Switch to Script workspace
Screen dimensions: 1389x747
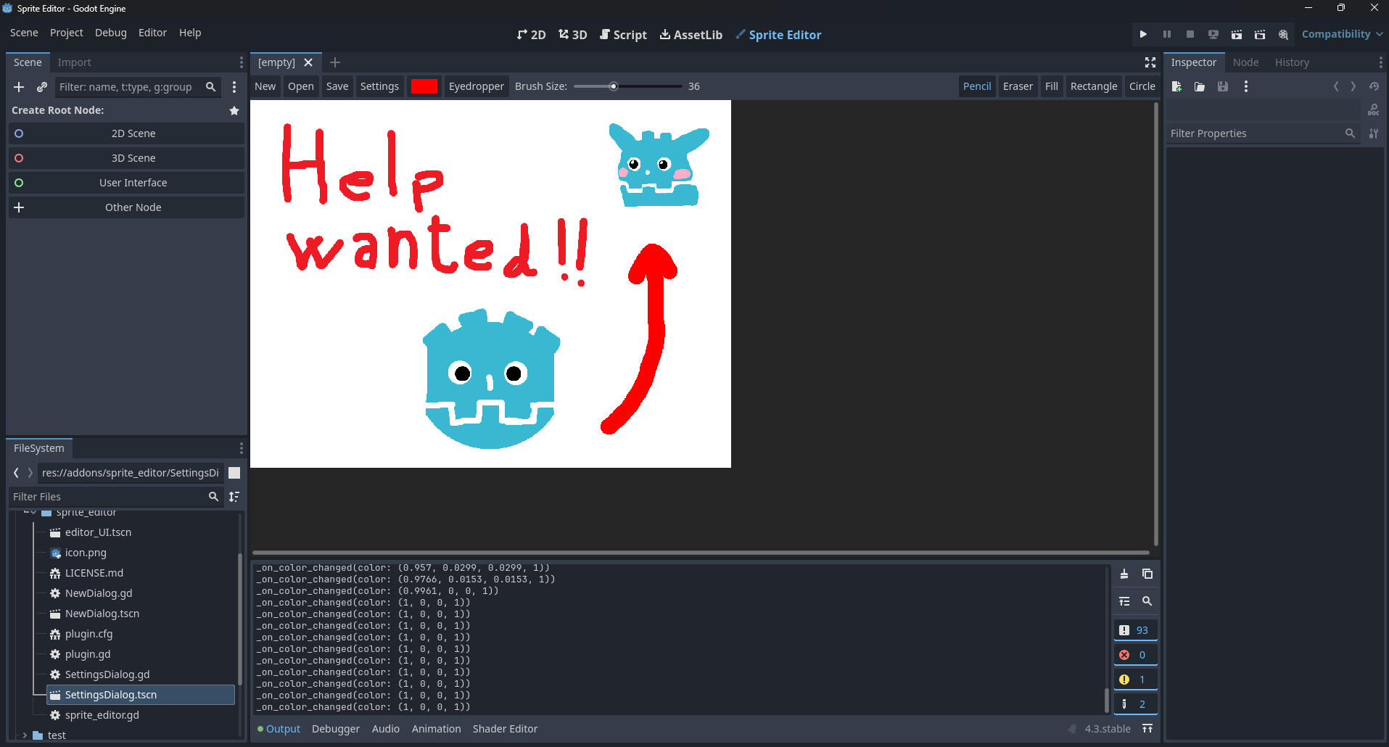pyautogui.click(x=623, y=35)
